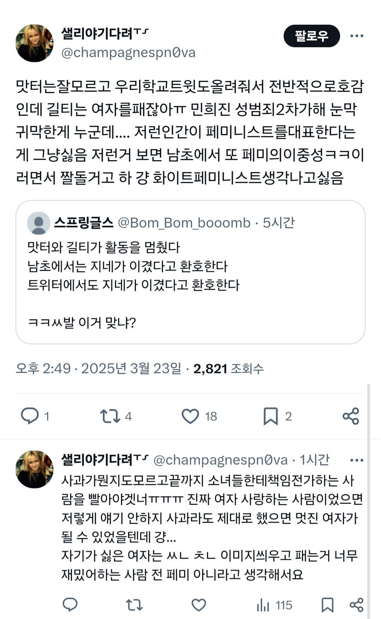Click the 팔로우 follow button
Image resolution: width=381 pixels, height=619 pixels.
[x=312, y=35]
